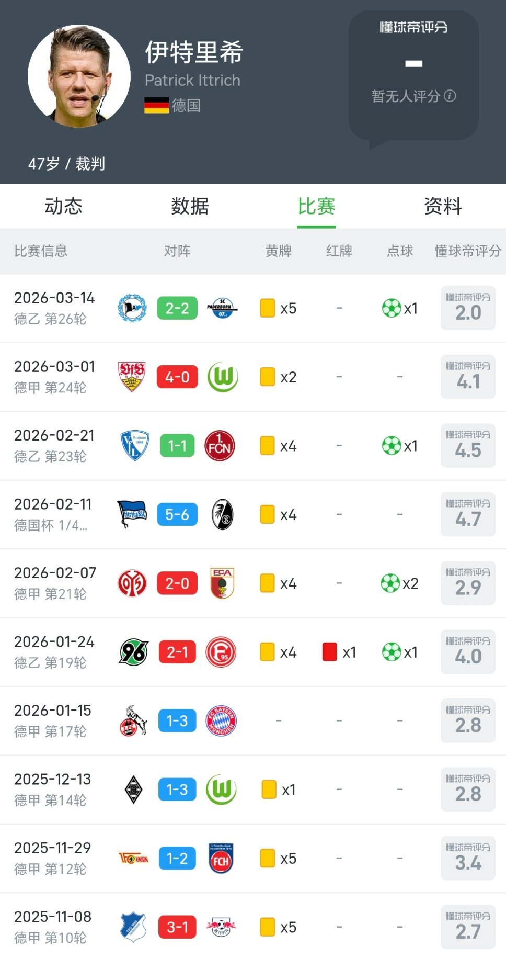Tap the SC Paderborn 07 logo
Viewport: 506px width, 958px height.
point(222,308)
